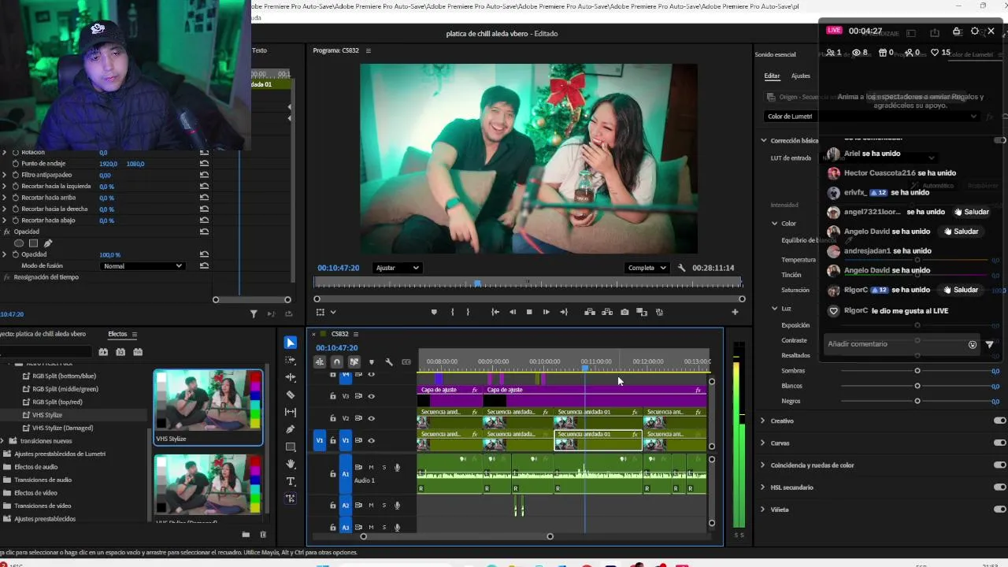Collapse the Corrección básica section
The image size is (1008, 567).
[763, 140]
